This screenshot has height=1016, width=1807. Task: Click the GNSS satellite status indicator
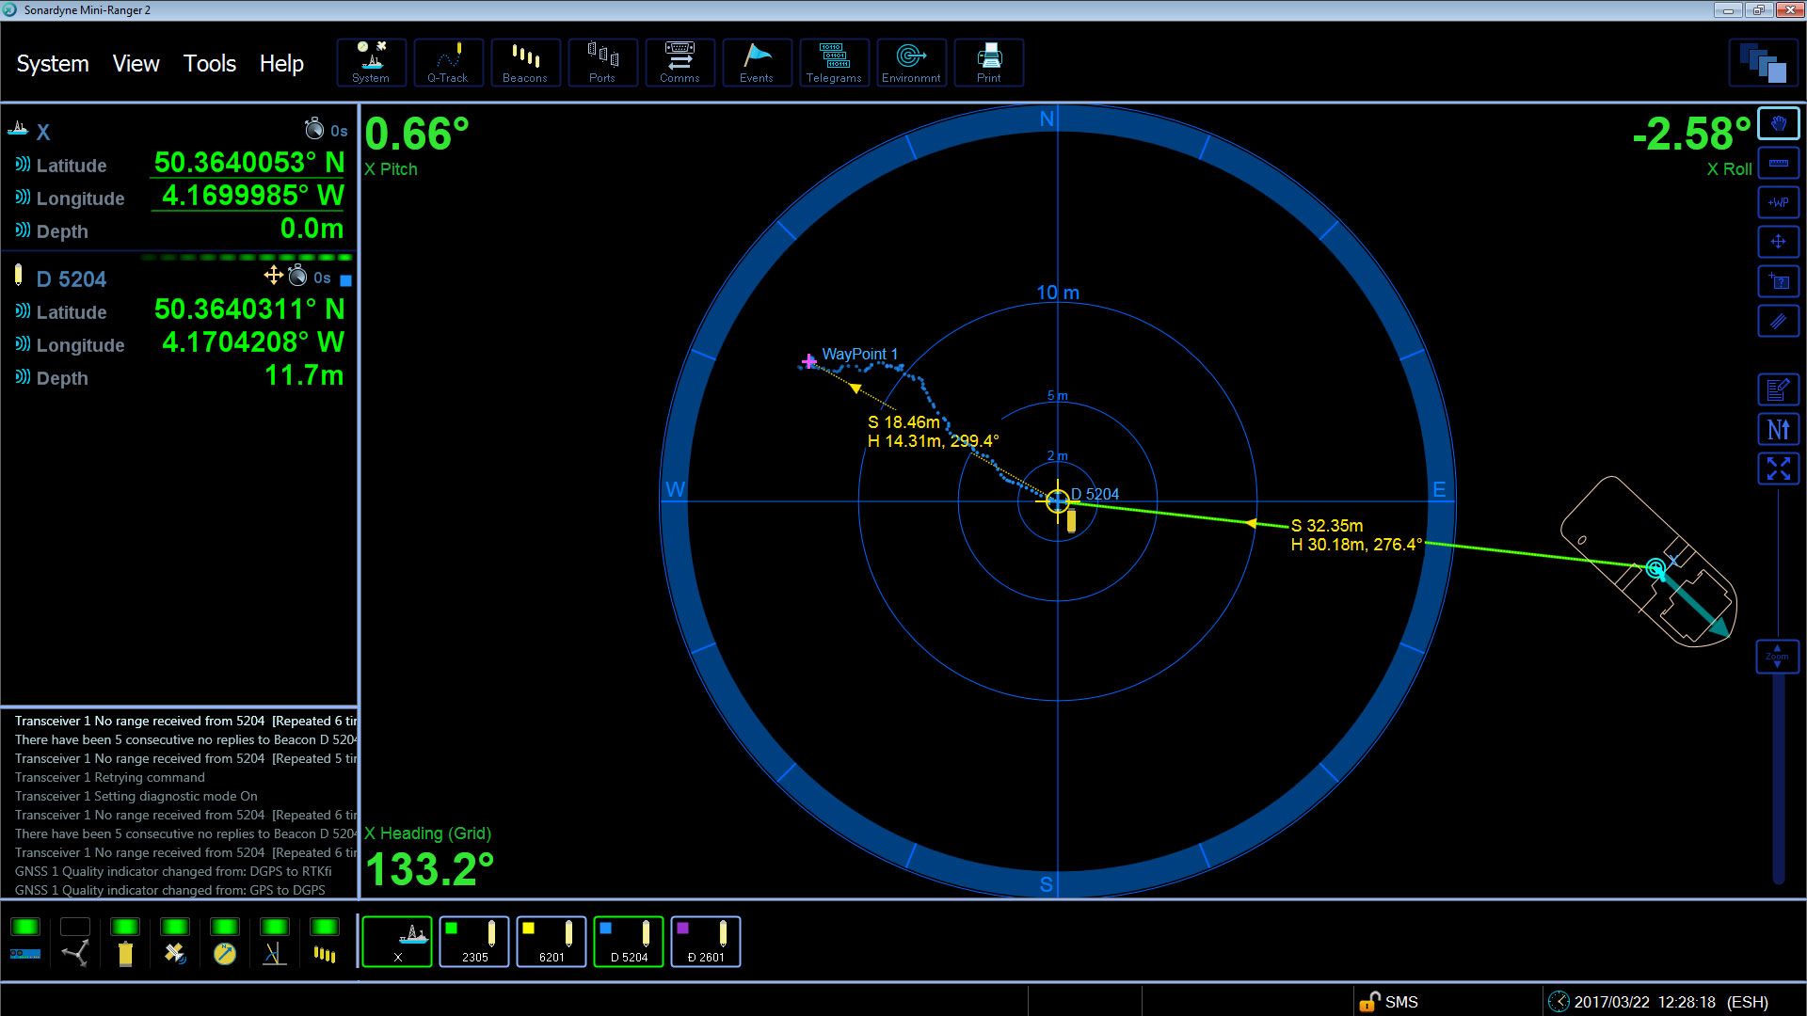pos(175,942)
